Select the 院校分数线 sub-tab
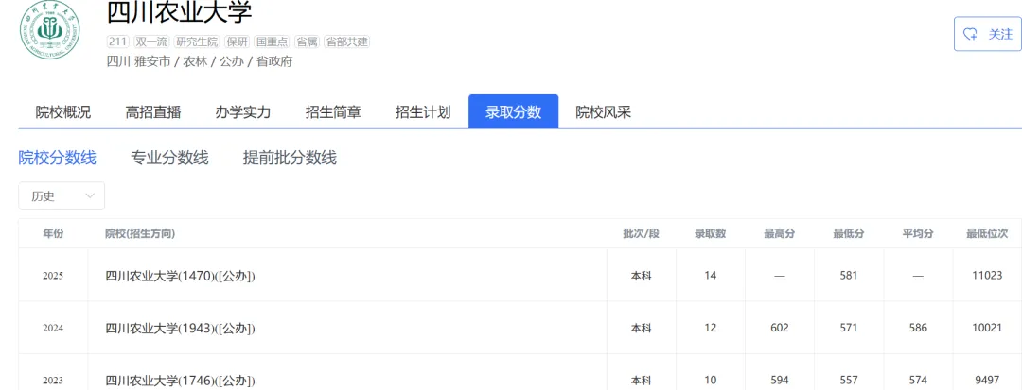The width and height of the screenshot is (1022, 390). coord(58,158)
